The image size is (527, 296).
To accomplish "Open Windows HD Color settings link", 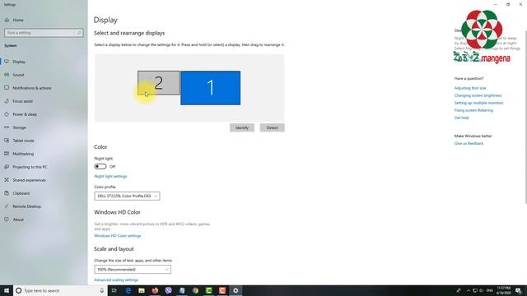I will [118, 236].
